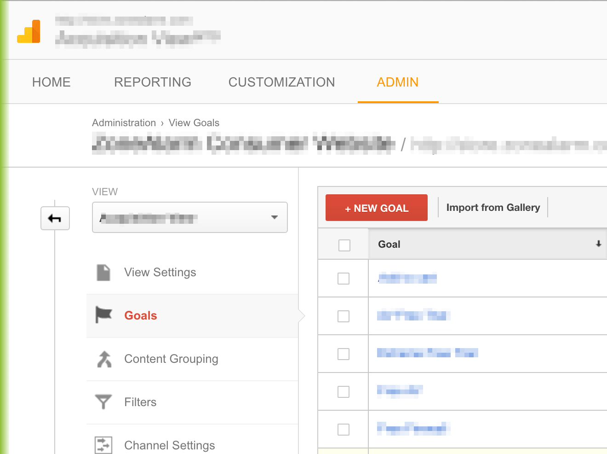The width and height of the screenshot is (607, 454).
Task: Click the Content Grouping icon
Action: point(104,359)
